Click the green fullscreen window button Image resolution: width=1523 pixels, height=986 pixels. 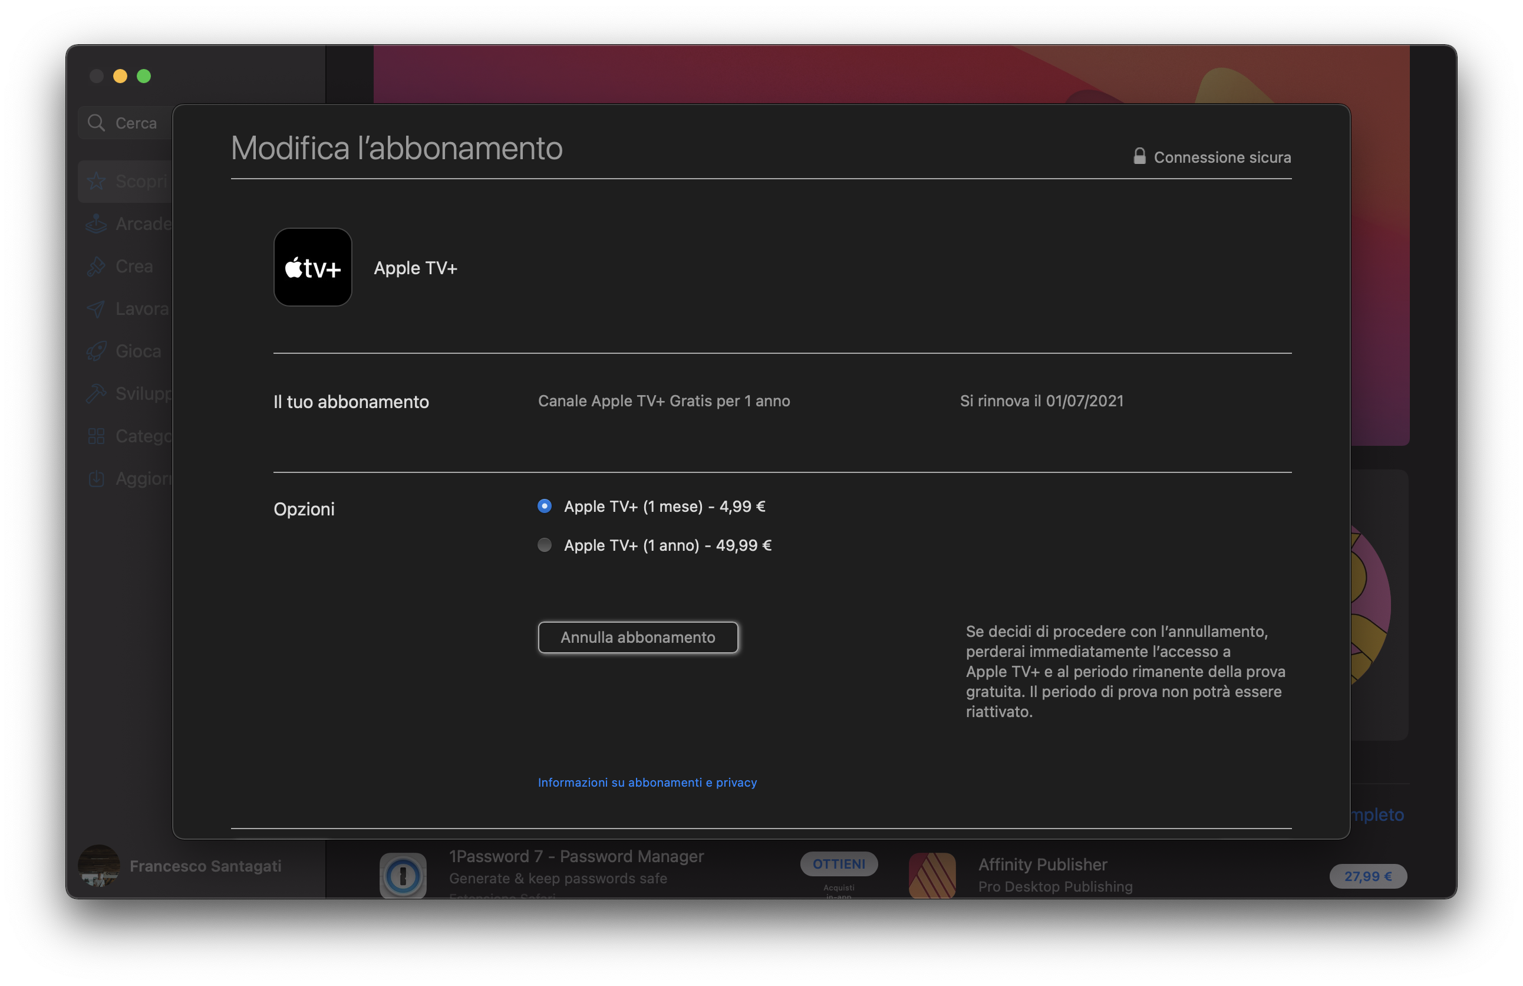pyautogui.click(x=144, y=76)
